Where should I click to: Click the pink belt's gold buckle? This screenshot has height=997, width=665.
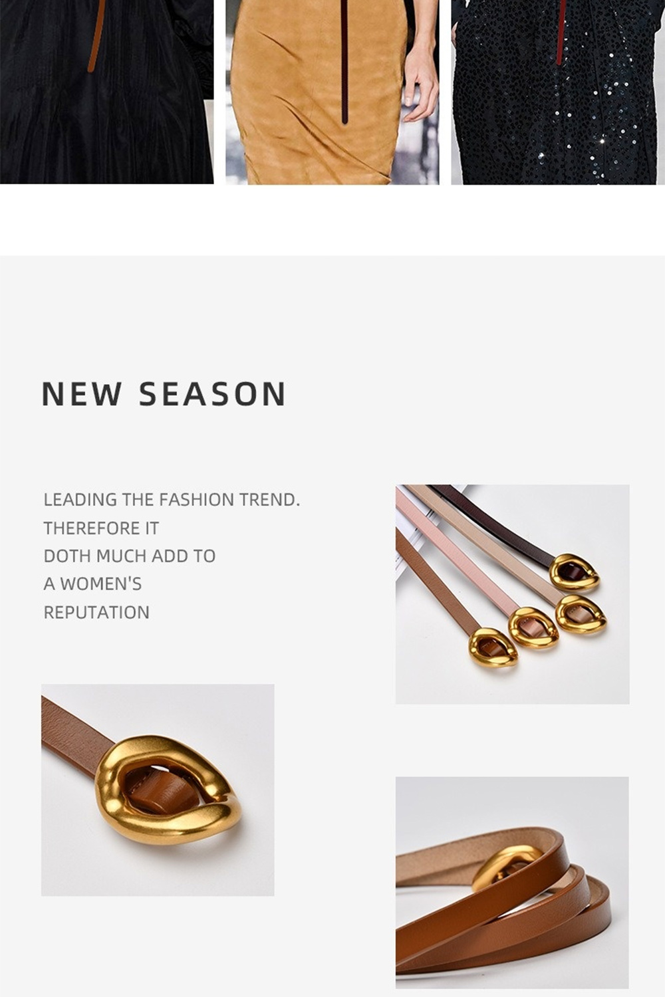pos(534,627)
